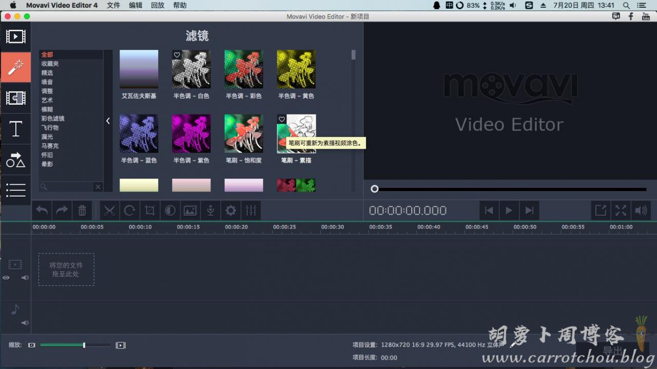Screen dimensions: 657x369
Task: Click the Redo arrow button
Action: coord(62,210)
